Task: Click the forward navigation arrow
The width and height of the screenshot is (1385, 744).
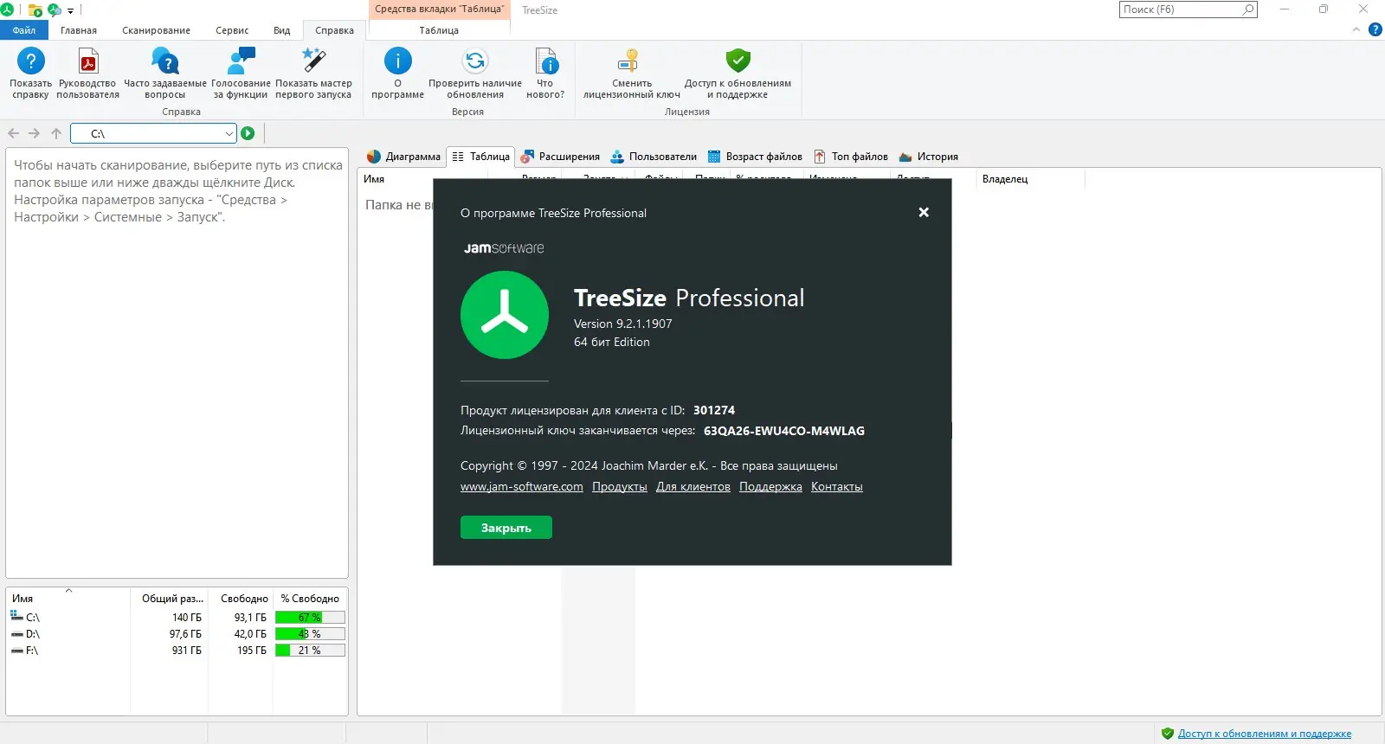Action: (x=35, y=133)
